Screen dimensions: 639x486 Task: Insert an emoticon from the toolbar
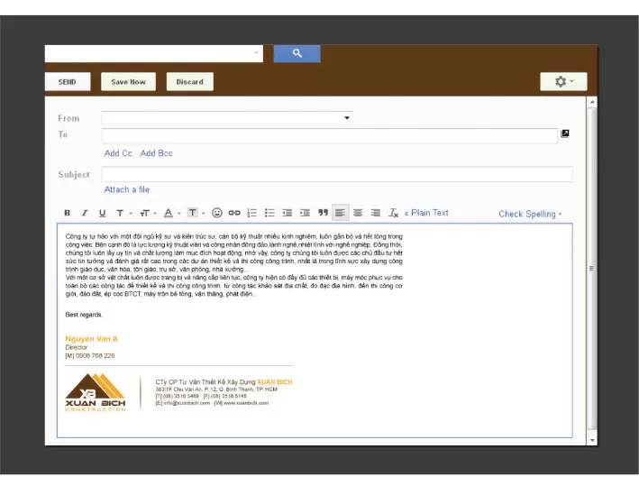[216, 214]
